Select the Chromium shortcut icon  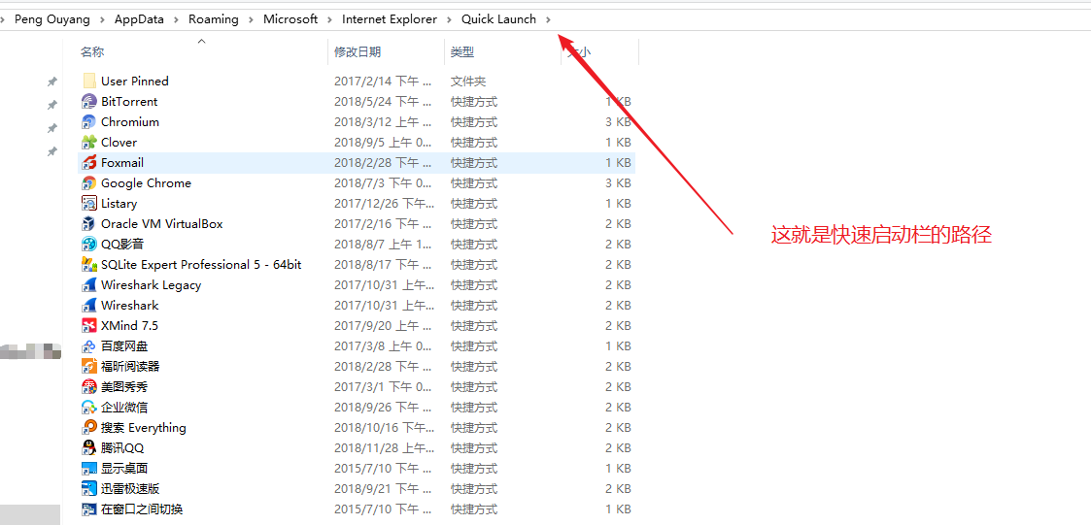pyautogui.click(x=89, y=121)
